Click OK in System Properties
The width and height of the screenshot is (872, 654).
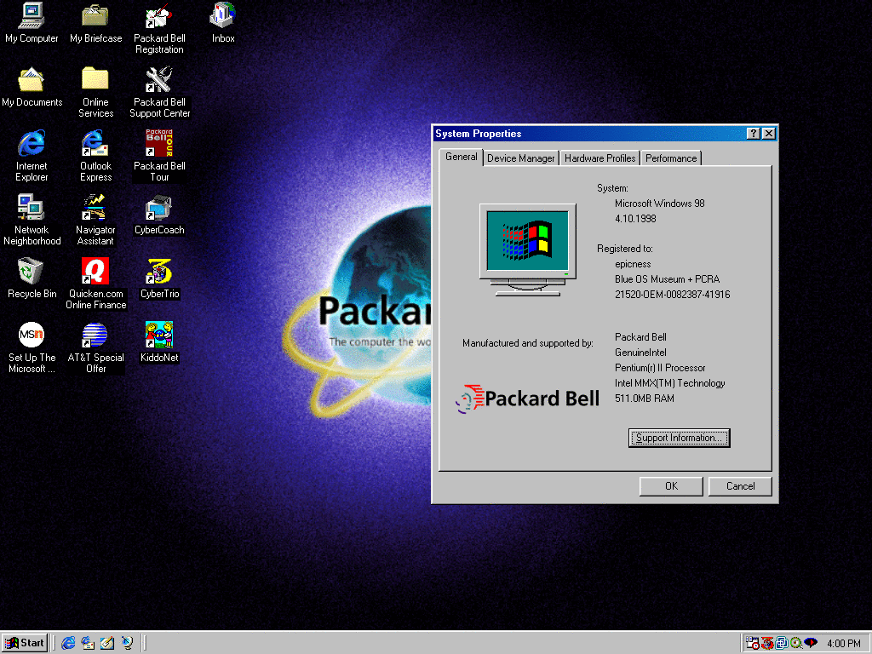click(x=670, y=486)
